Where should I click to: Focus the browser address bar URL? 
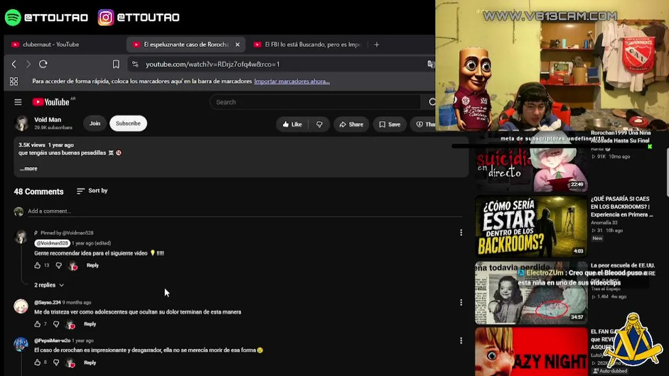coord(212,64)
